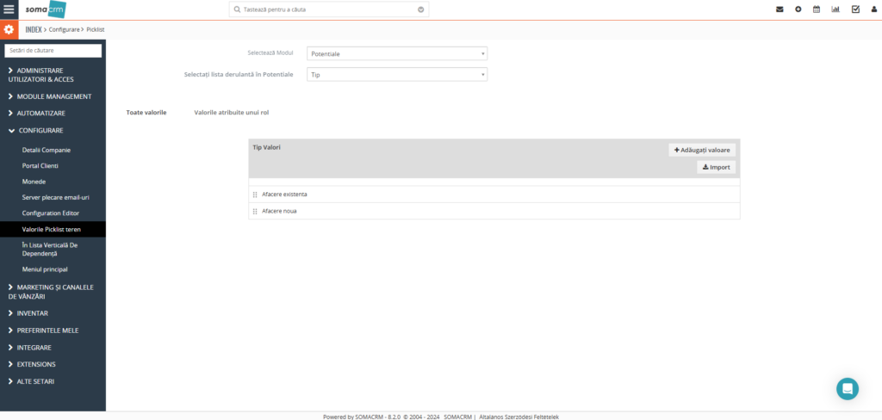The image size is (882, 420).
Task: Expand Extensions section
Action: pyautogui.click(x=32, y=364)
